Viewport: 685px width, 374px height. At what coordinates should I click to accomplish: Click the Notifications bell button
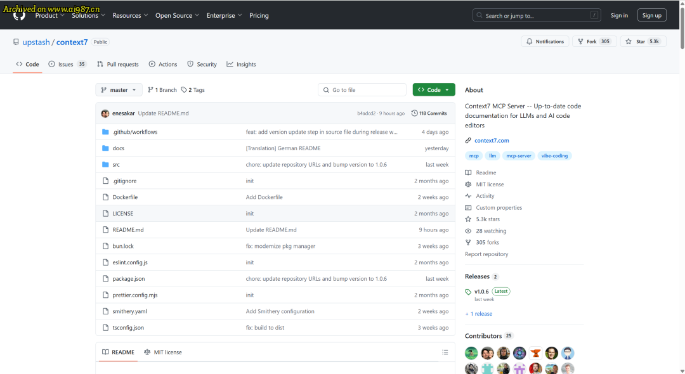point(545,41)
